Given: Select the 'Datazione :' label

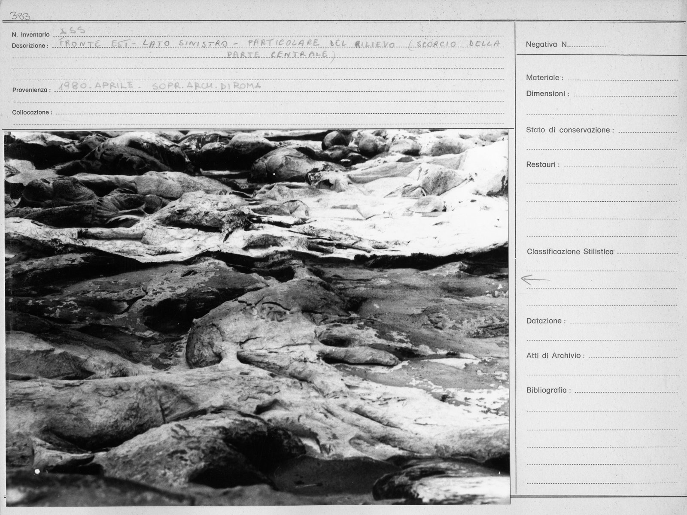Looking at the screenshot, I should tap(546, 321).
